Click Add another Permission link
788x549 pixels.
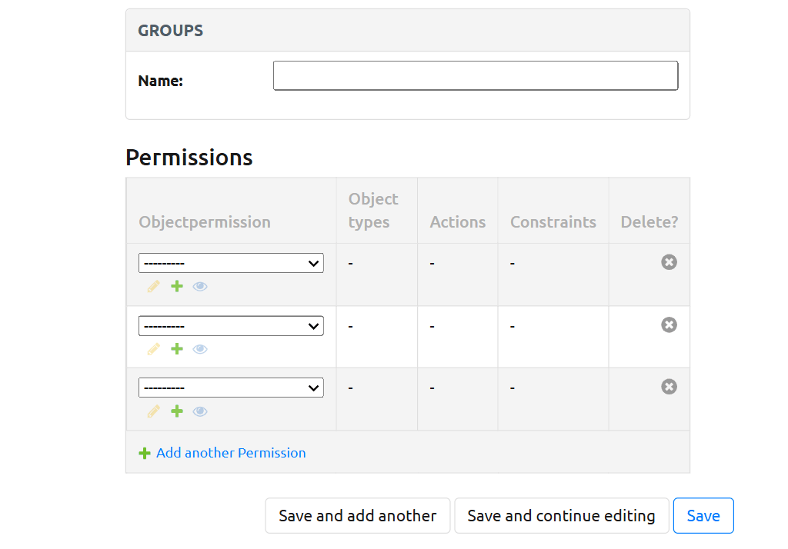(x=230, y=453)
